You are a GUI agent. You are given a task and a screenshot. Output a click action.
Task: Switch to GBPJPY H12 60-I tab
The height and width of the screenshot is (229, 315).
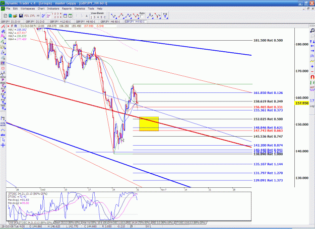click(60, 22)
